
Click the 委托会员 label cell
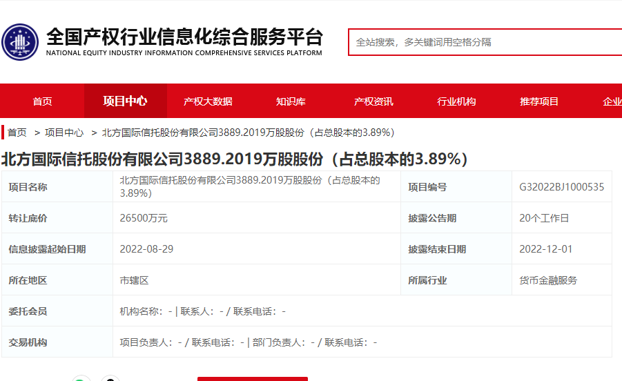click(57, 311)
